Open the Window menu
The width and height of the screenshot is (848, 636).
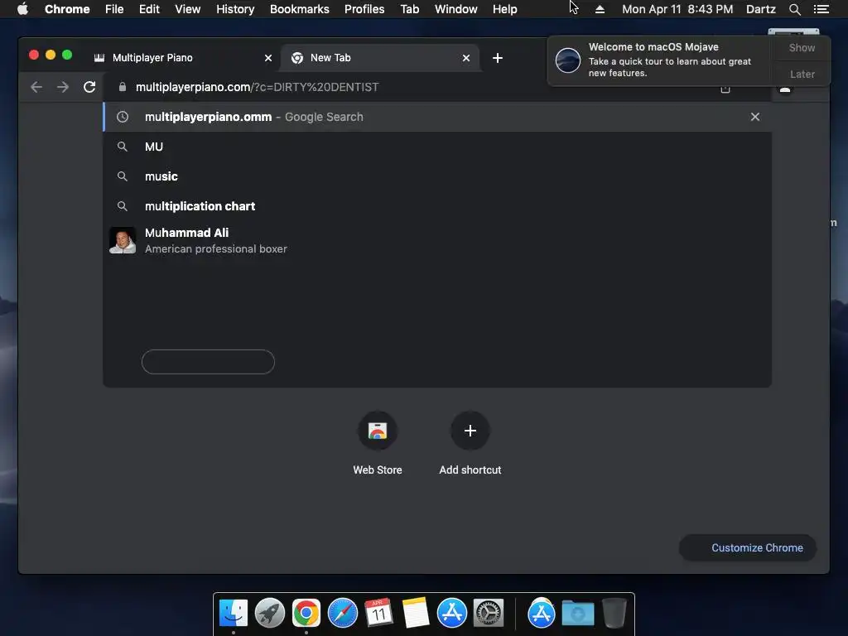pos(456,9)
